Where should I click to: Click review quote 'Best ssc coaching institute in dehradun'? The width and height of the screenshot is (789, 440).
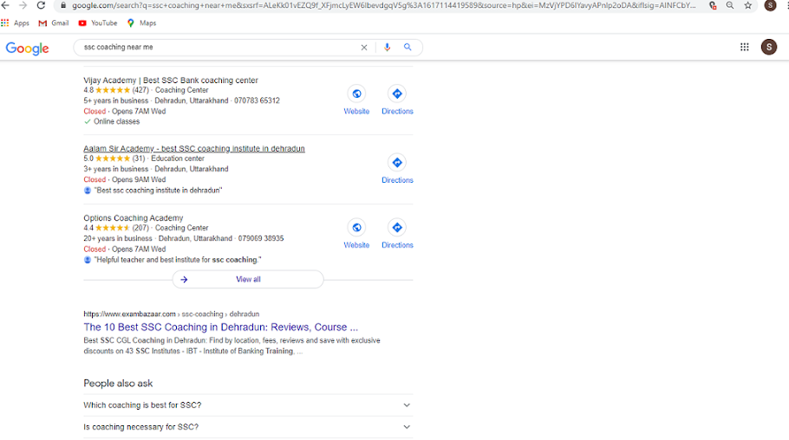tap(158, 191)
